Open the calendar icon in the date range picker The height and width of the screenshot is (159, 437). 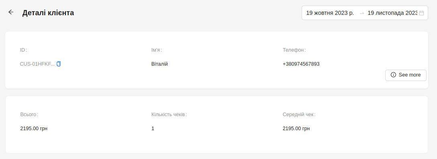pos(421,13)
